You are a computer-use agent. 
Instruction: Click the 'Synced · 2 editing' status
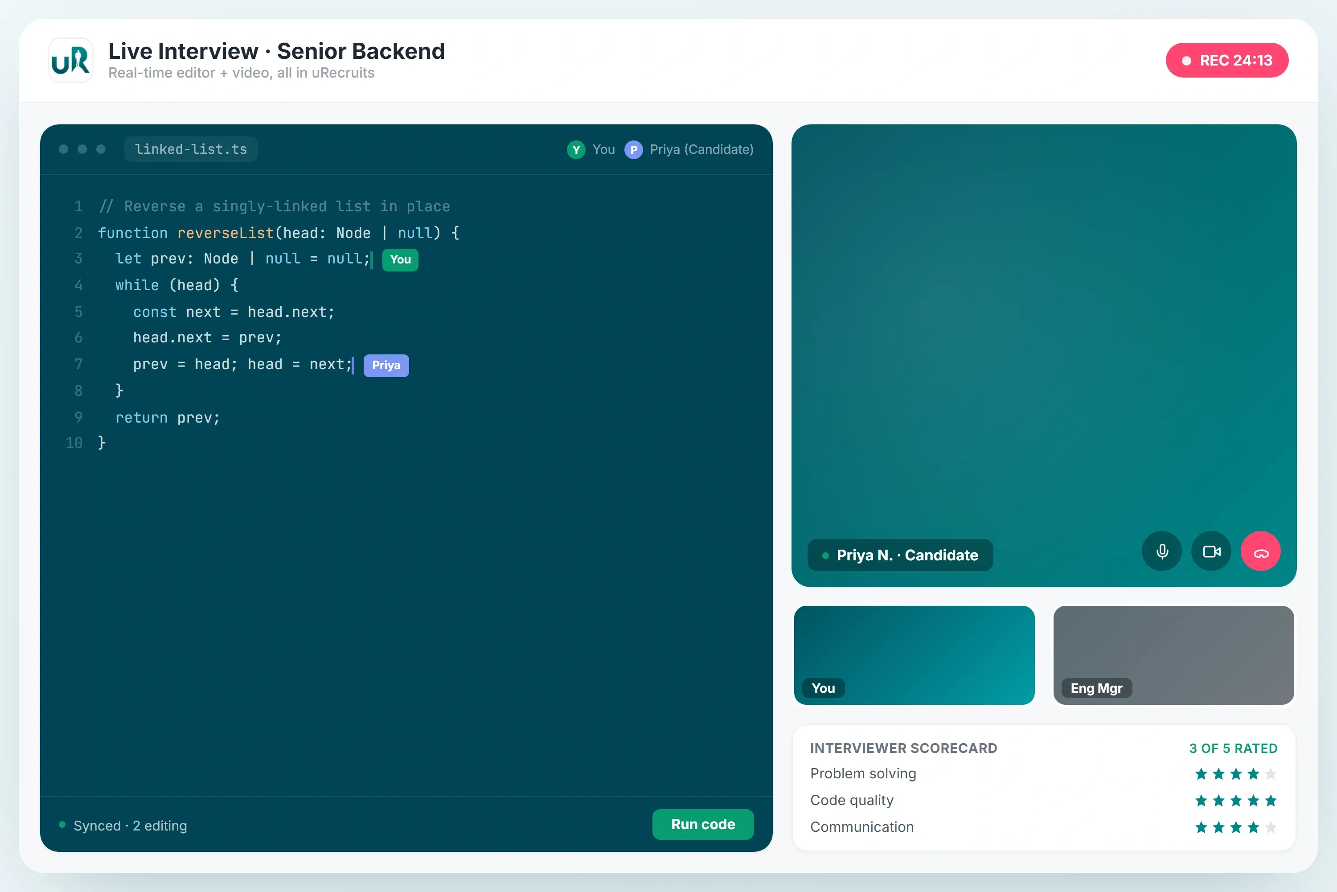point(130,826)
